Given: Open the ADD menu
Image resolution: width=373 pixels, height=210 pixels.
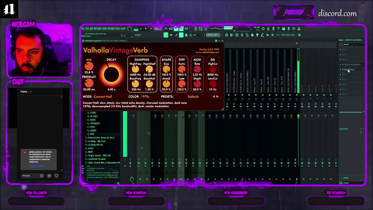Looking at the screenshot, I should (x=91, y=29).
